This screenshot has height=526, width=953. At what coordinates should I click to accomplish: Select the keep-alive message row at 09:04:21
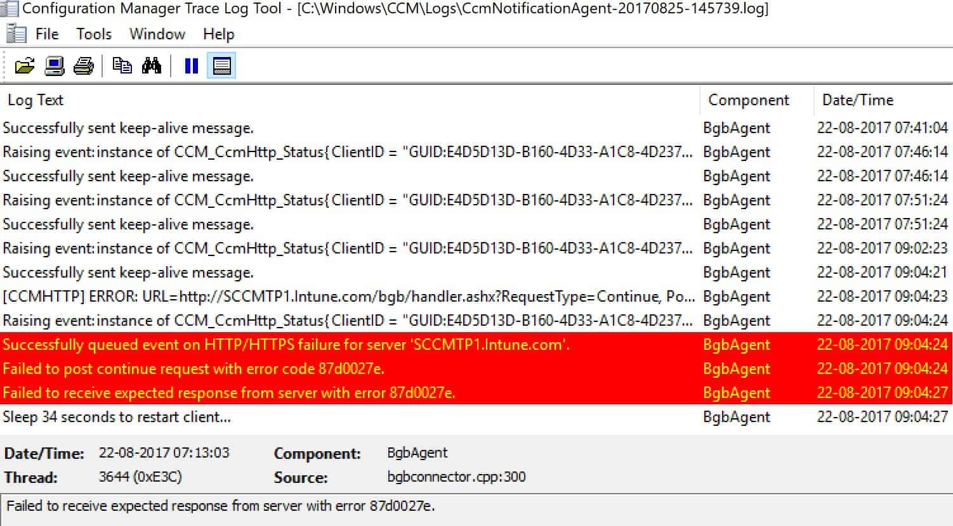476,273
